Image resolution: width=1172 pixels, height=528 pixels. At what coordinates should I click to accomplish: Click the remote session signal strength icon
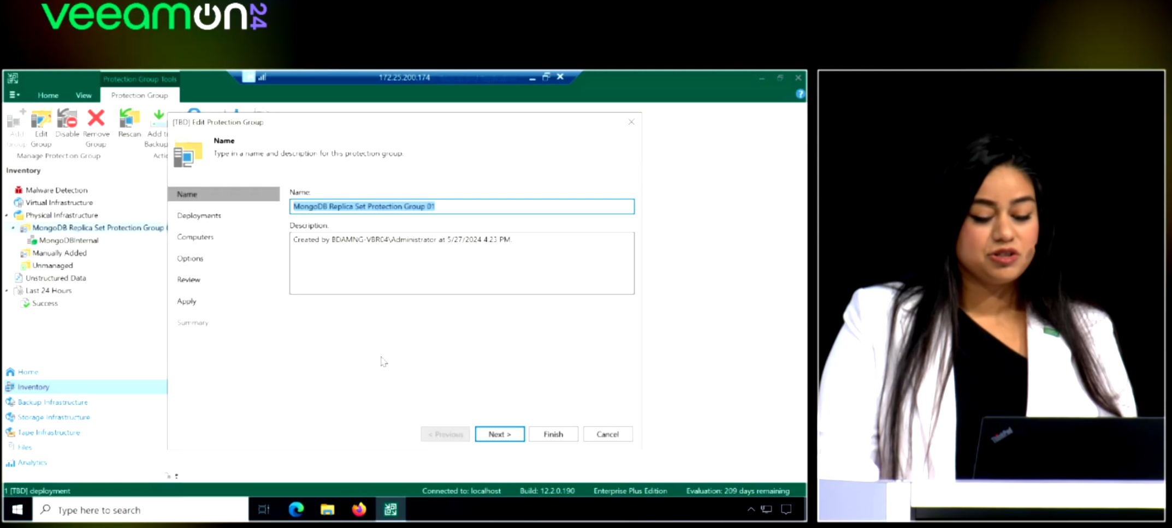[x=263, y=77]
